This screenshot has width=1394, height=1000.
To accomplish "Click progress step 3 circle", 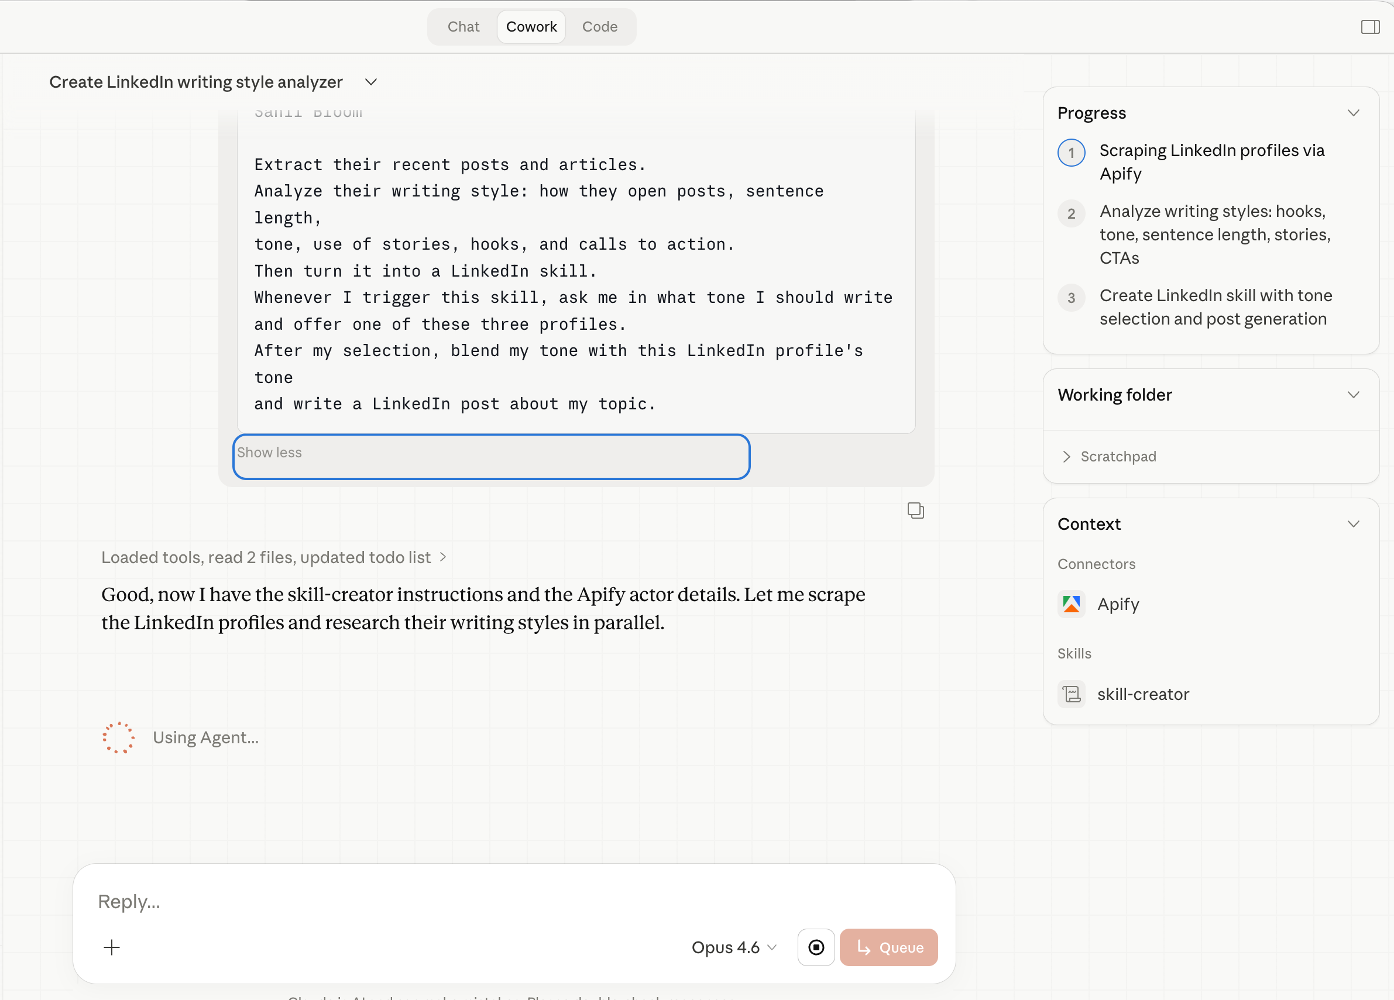I will [1072, 298].
